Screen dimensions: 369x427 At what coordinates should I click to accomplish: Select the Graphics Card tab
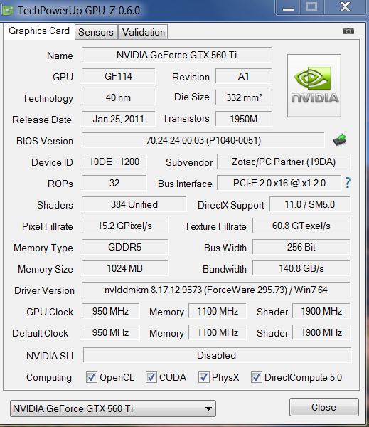coord(39,31)
